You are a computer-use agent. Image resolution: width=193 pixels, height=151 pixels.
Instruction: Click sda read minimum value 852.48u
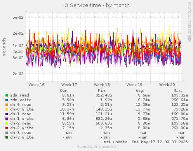[x=104, y=95]
